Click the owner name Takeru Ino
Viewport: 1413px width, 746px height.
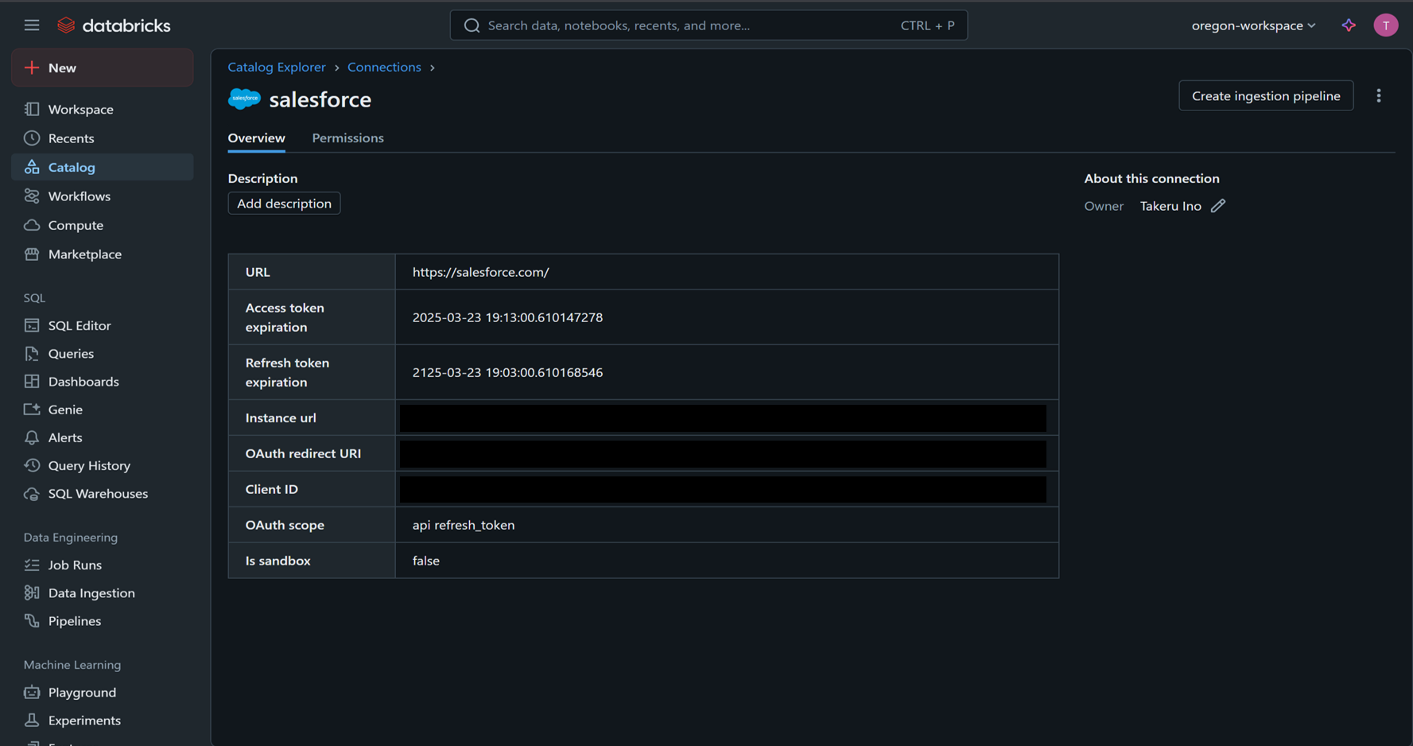click(1170, 206)
